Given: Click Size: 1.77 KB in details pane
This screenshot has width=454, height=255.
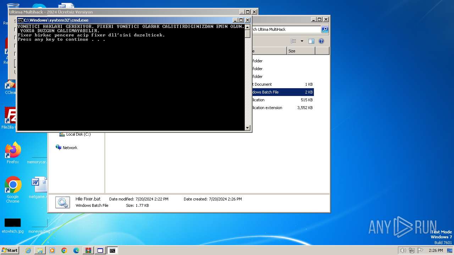Looking at the screenshot, I should [137, 205].
